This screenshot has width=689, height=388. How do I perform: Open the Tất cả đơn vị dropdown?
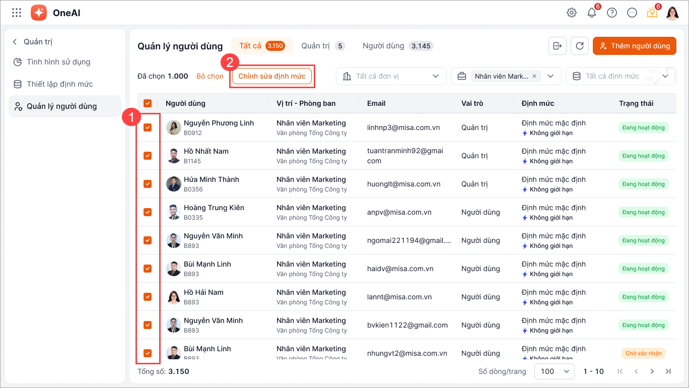(391, 76)
